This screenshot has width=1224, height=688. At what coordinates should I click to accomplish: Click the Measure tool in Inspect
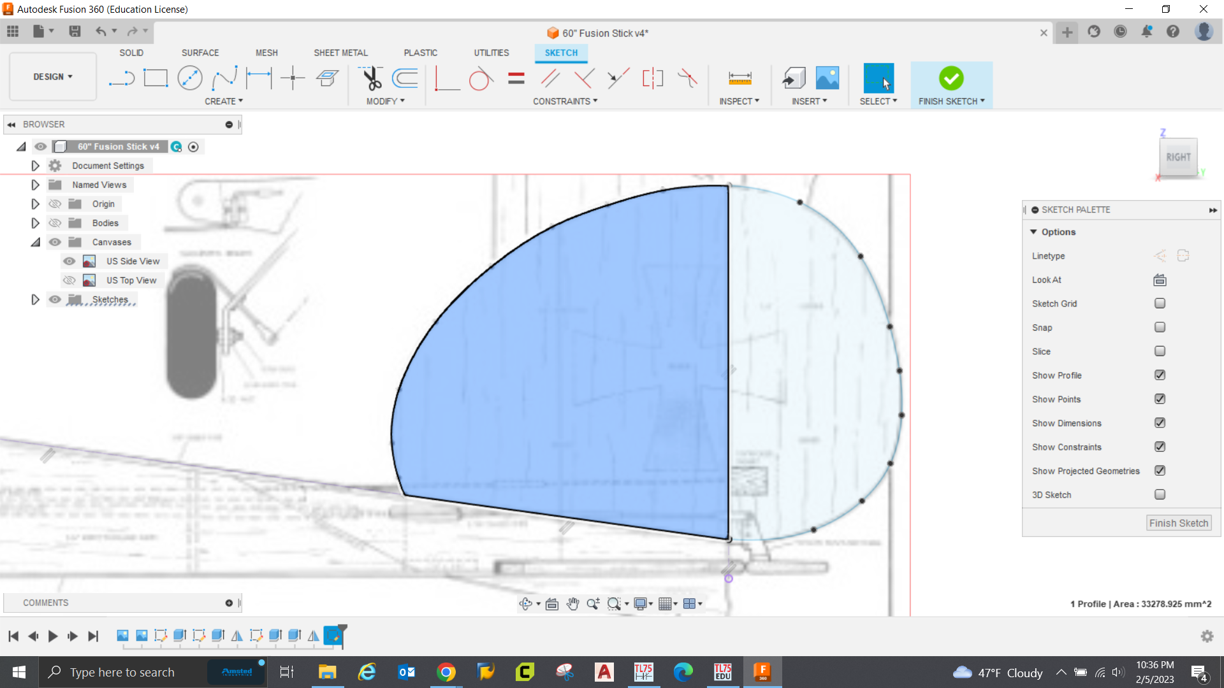click(x=739, y=78)
